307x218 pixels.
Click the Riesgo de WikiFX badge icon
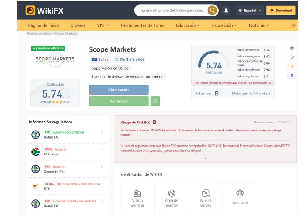pos(154,122)
